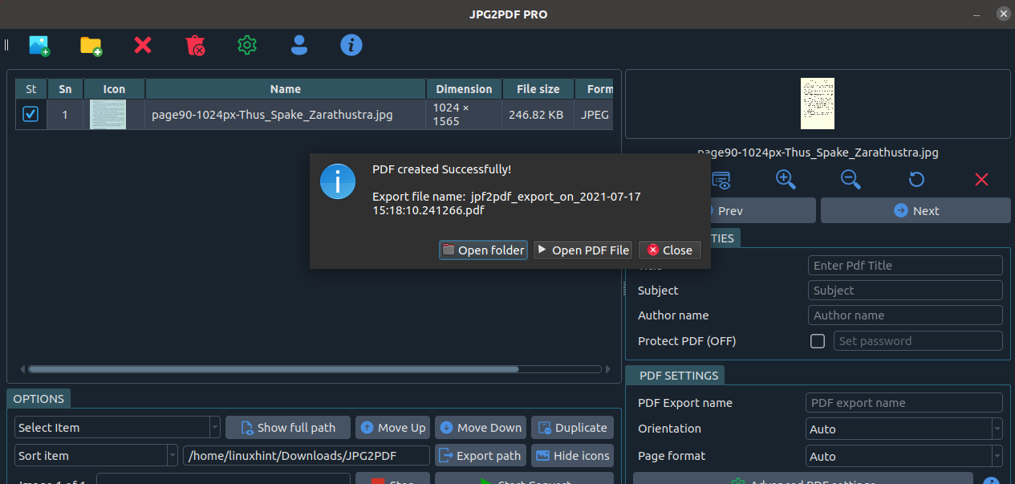Open the Sort item dropdown

[x=96, y=455]
